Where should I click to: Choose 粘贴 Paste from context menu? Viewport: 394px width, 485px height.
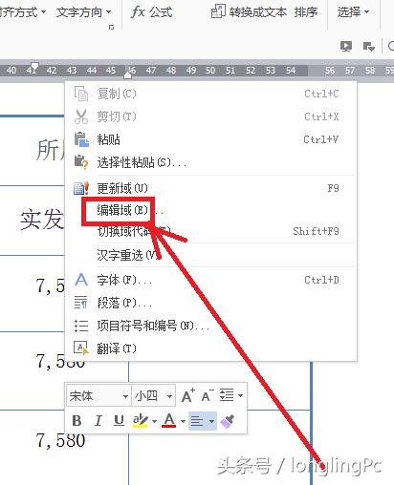(210, 139)
